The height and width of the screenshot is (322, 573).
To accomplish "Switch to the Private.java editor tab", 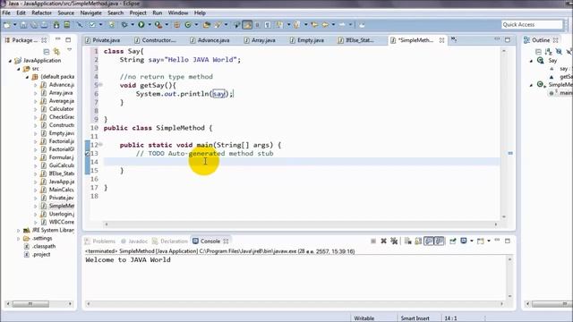I will click(103, 40).
